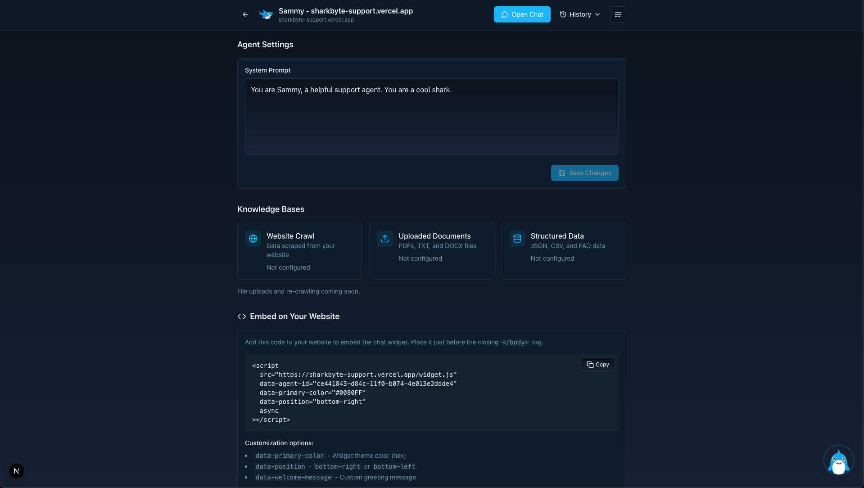The width and height of the screenshot is (864, 488).
Task: Select the Structured Data card title
Action: 557,236
